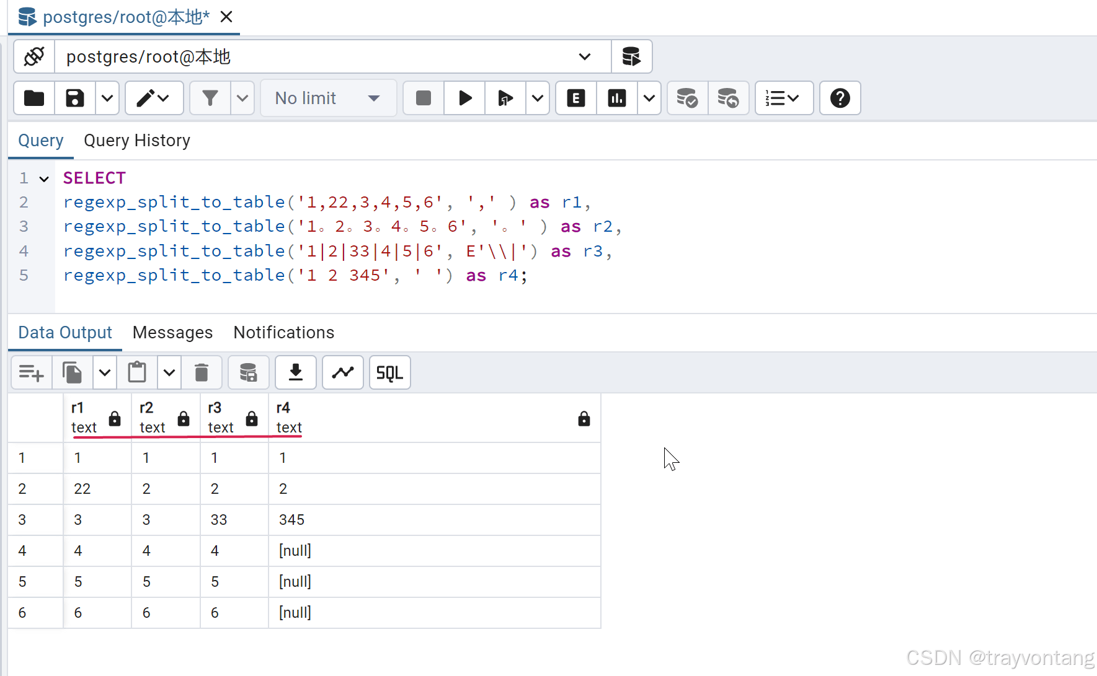Open the Data Output tab
The height and width of the screenshot is (676, 1097).
(x=65, y=333)
